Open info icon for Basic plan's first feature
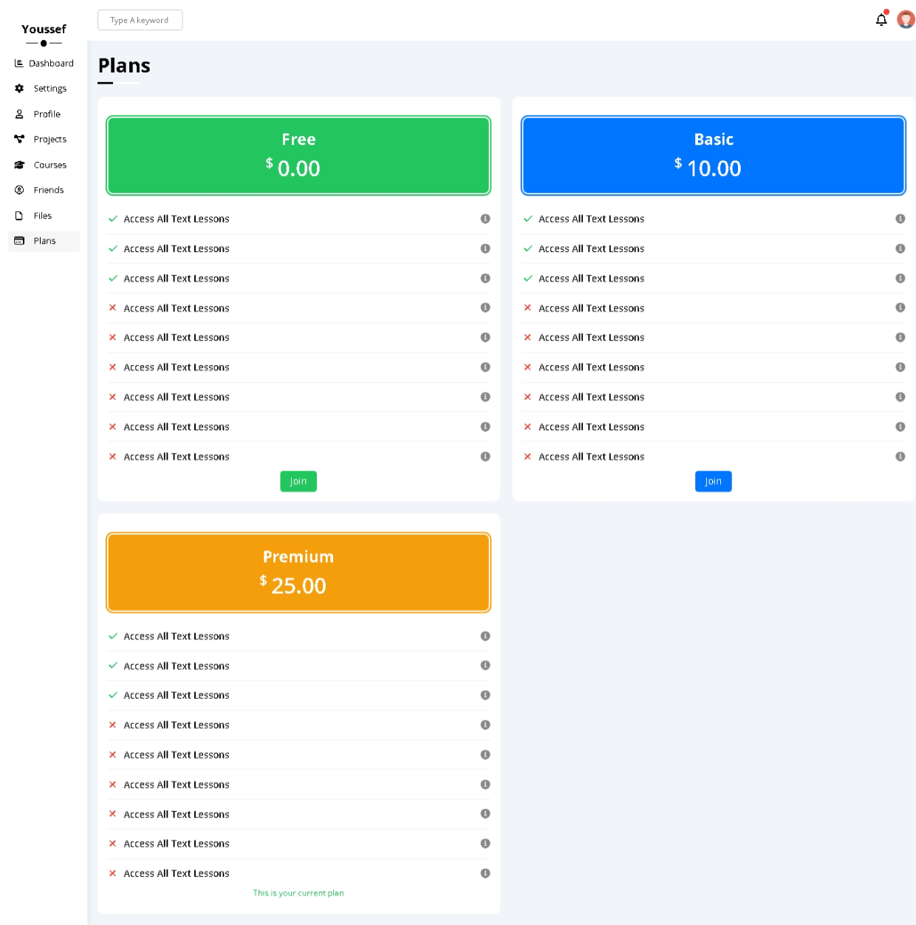916x925 pixels. tap(900, 219)
